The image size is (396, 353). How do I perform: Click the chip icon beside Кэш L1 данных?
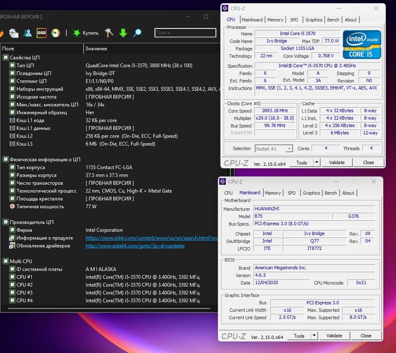coord(12,128)
